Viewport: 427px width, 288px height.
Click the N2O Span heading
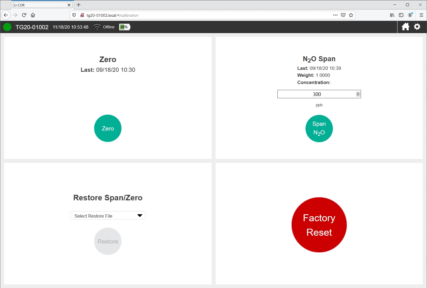(x=319, y=59)
